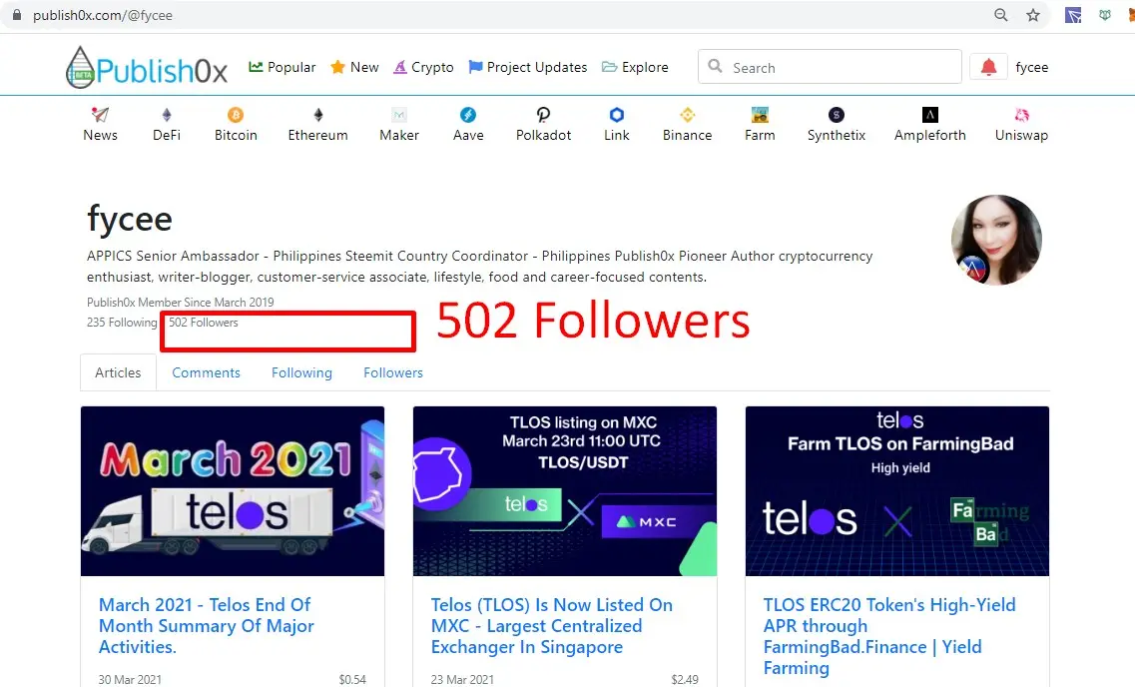This screenshot has width=1135, height=687.
Task: Click the search magnifier icon in search box
Action: pyautogui.click(x=715, y=66)
